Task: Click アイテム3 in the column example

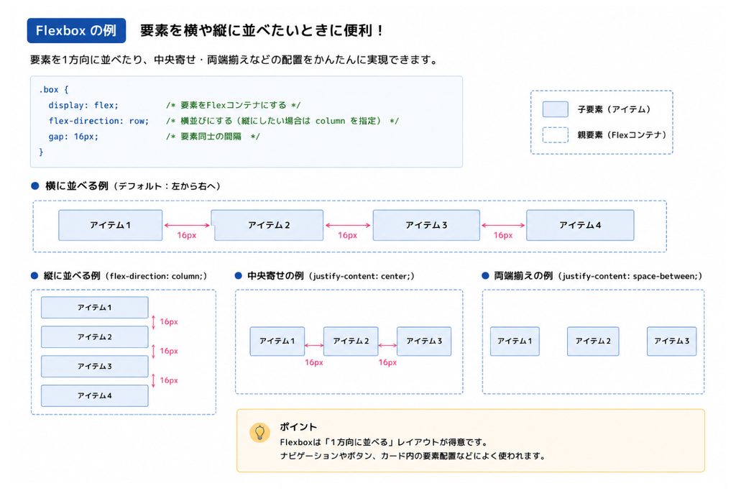Action: click(x=94, y=366)
